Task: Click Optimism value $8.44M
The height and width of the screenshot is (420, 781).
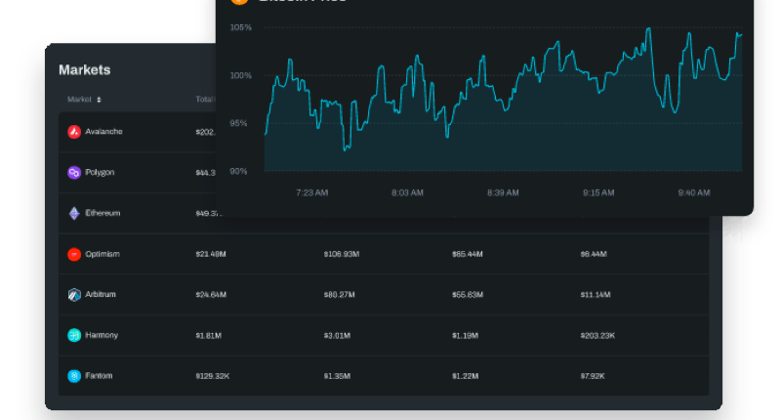Action: (x=594, y=254)
